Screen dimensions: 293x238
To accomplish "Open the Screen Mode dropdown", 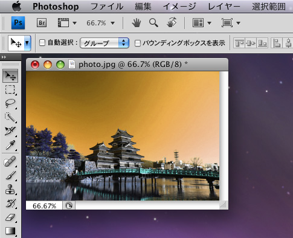I will pos(231,23).
